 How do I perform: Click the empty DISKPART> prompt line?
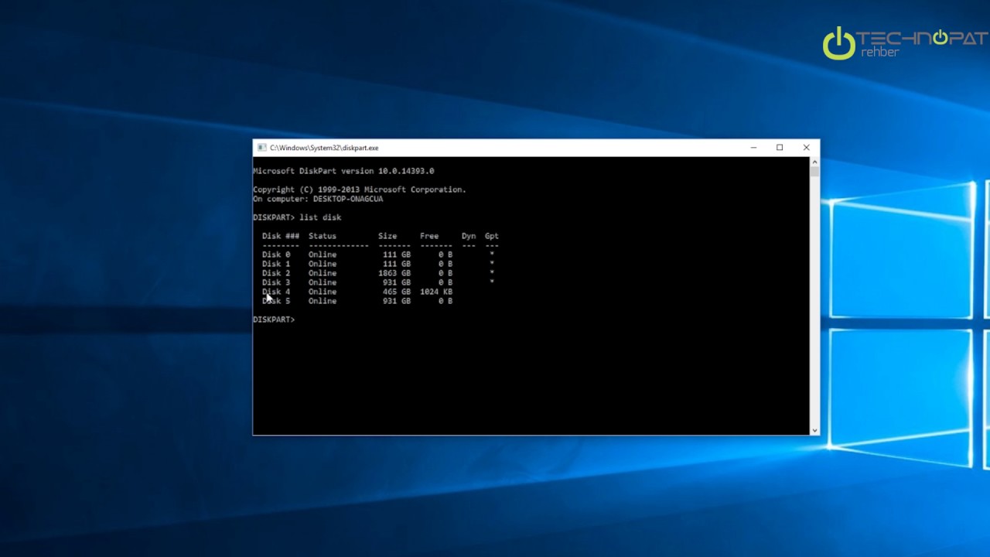point(273,320)
